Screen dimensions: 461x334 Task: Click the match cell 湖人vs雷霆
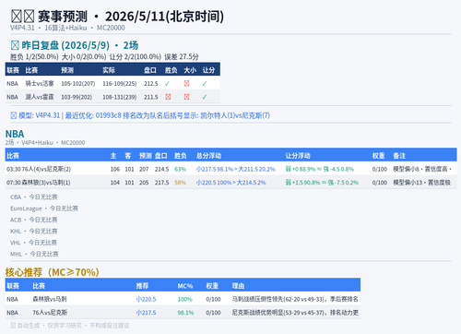[40, 97]
